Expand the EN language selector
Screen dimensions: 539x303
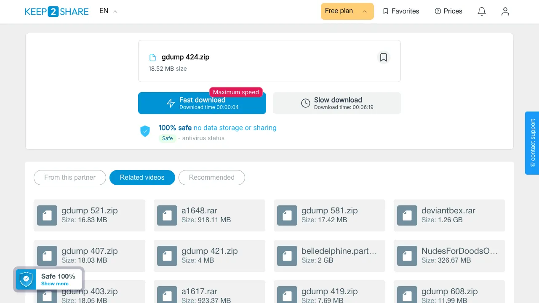pyautogui.click(x=108, y=11)
